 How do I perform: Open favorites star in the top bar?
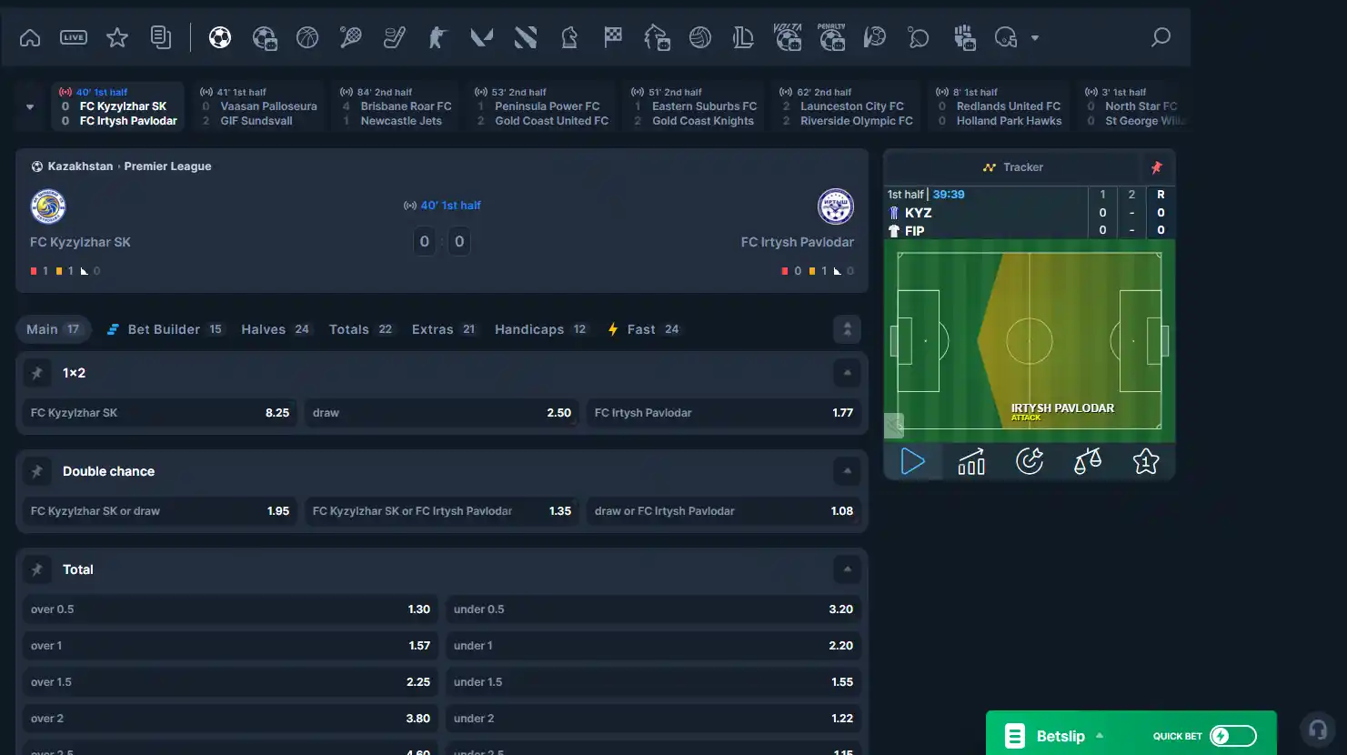(117, 37)
